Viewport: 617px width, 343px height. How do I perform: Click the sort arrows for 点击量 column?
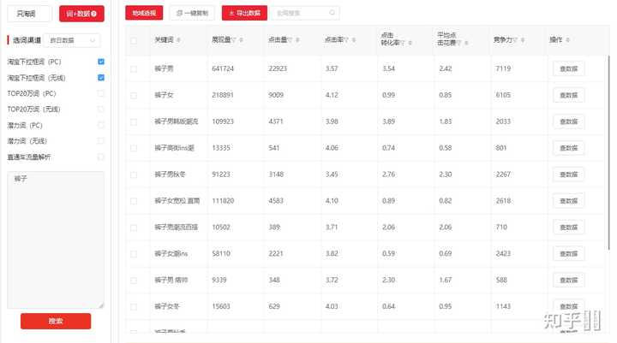pyautogui.click(x=297, y=40)
